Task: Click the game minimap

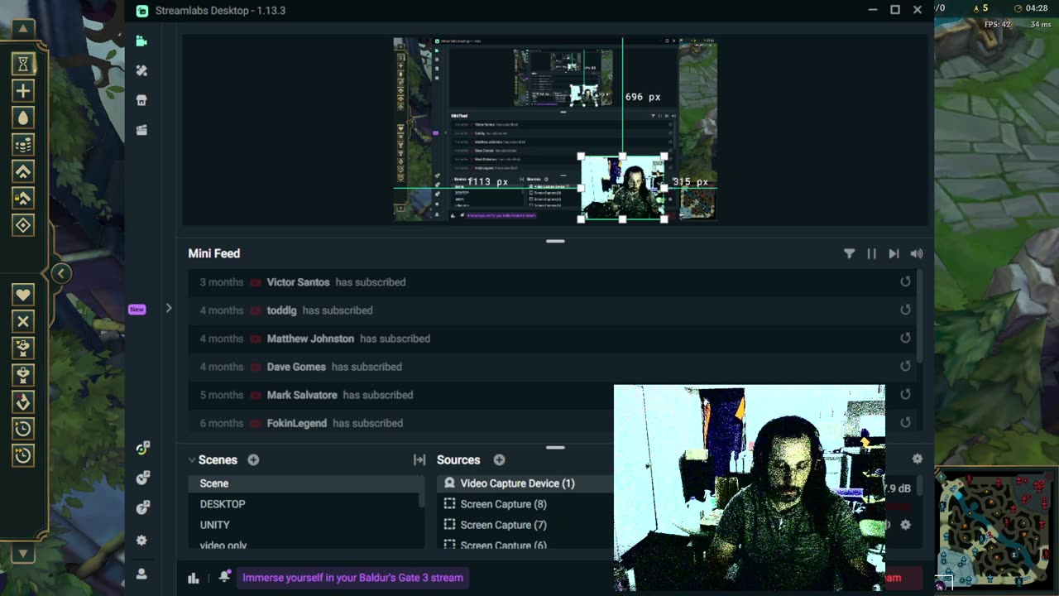Action: pos(995,530)
